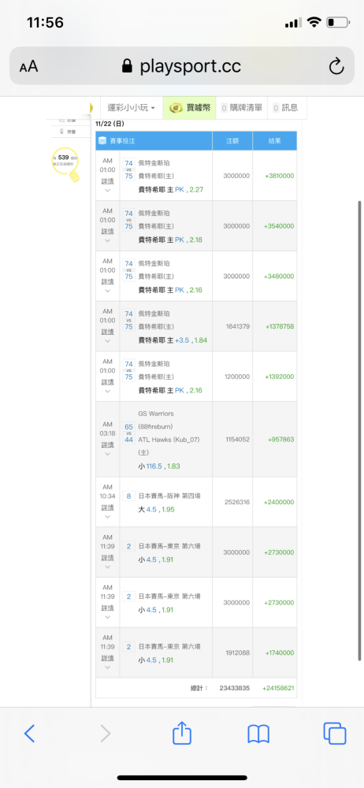This screenshot has height=788, width=364.
Task: Click the 74 vs 75 score box in first row
Action: (x=128, y=169)
